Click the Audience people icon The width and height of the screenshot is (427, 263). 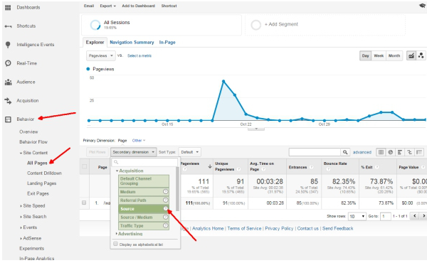click(x=8, y=82)
